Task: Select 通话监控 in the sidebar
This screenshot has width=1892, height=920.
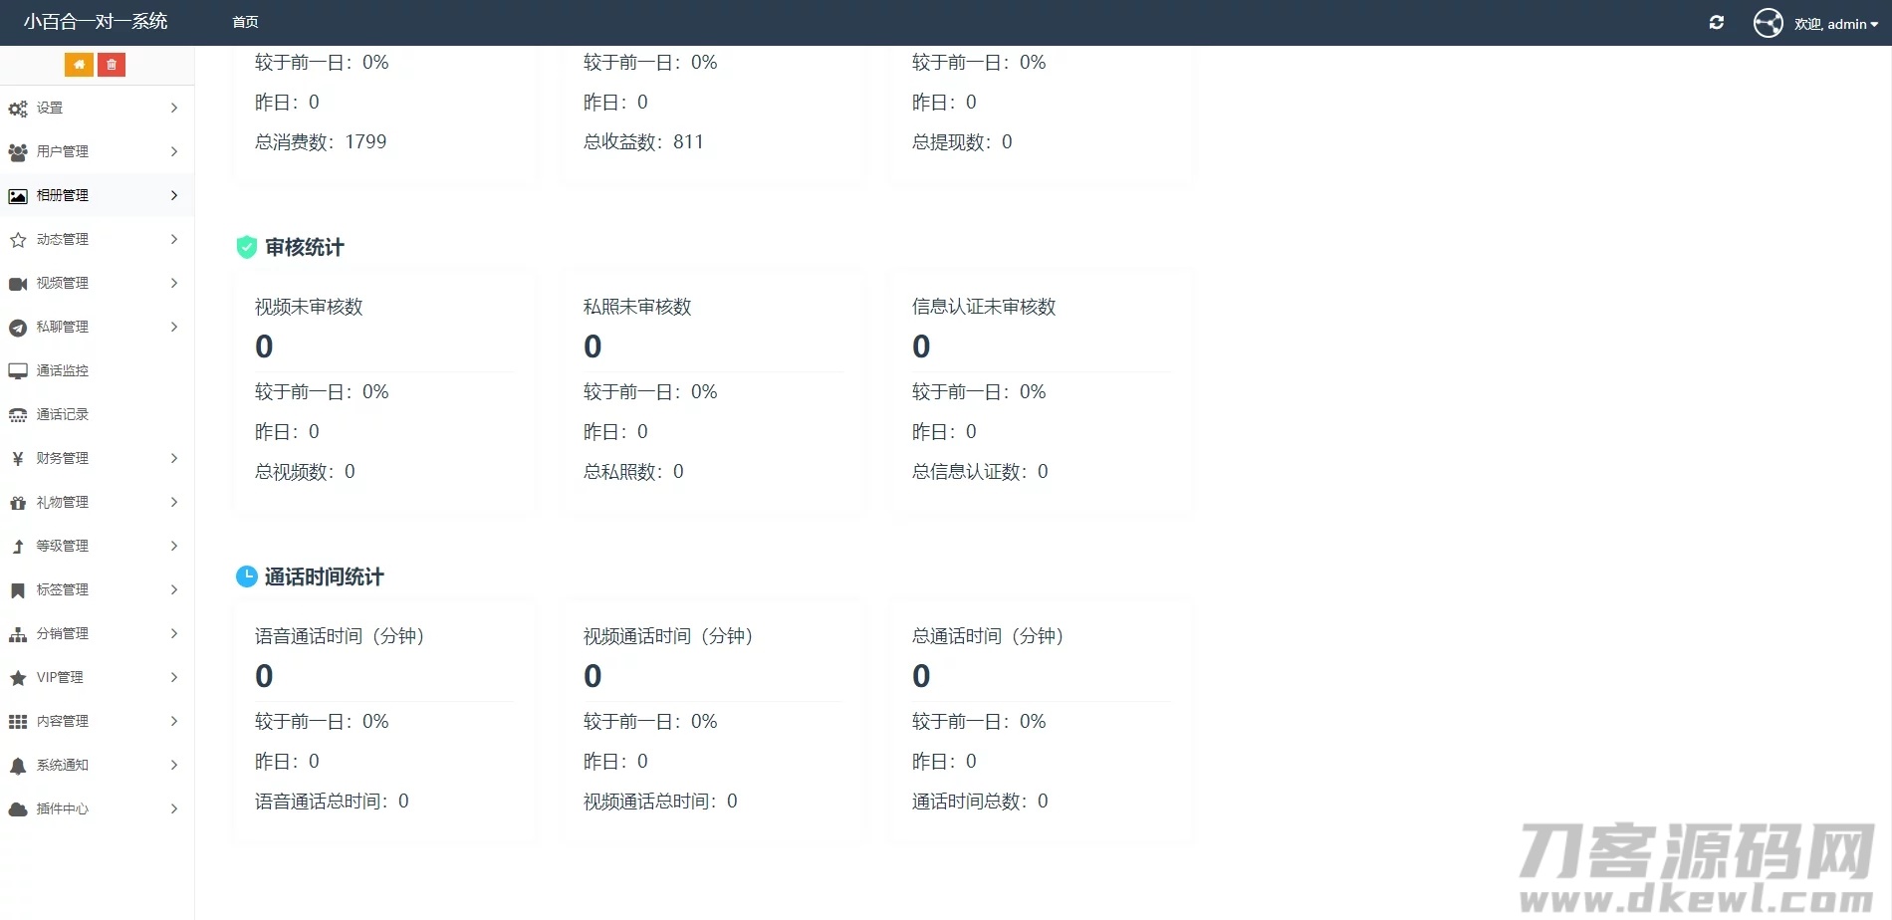Action: pyautogui.click(x=62, y=370)
